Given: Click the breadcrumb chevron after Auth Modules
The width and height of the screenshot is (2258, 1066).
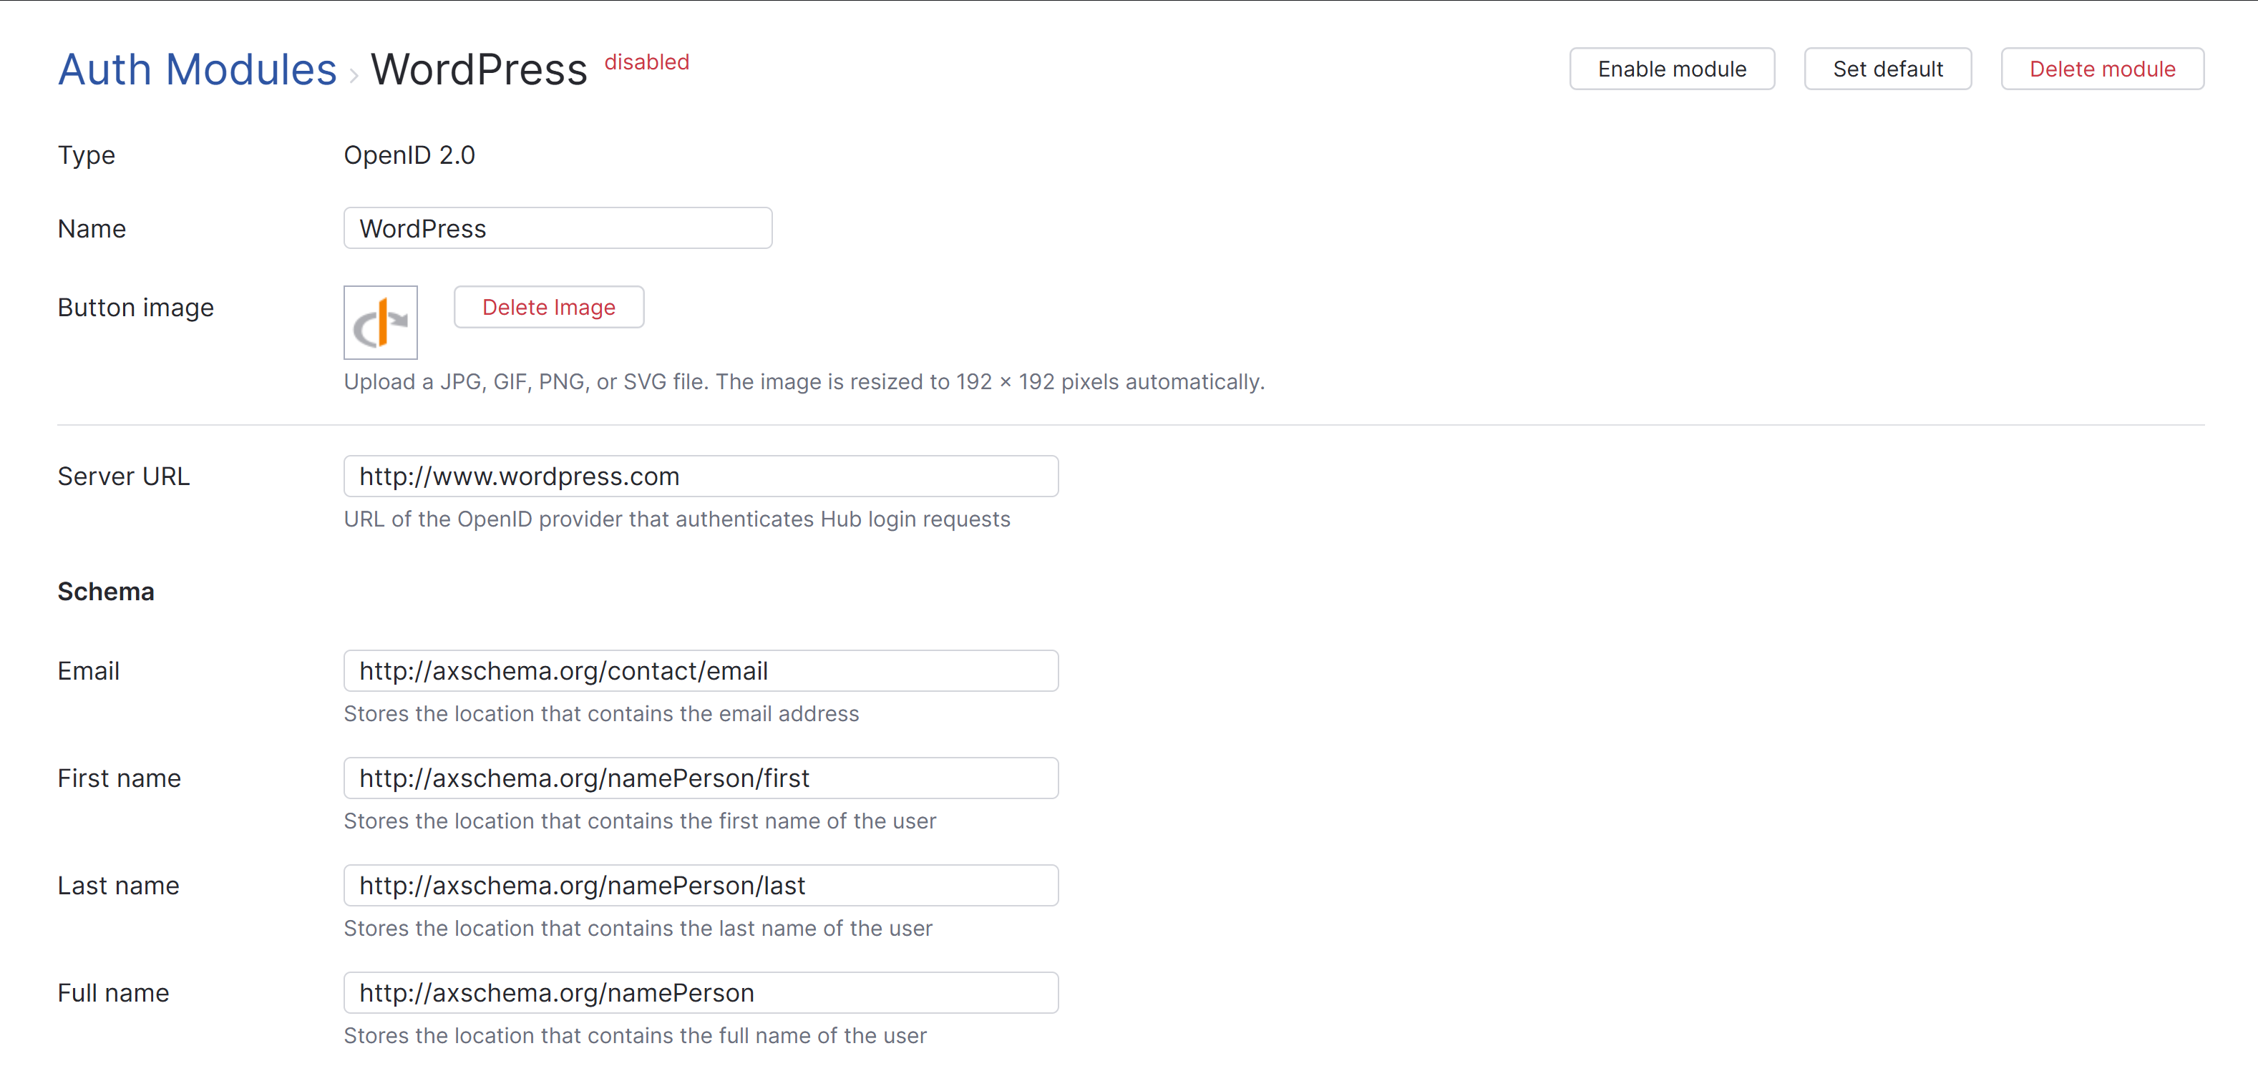Looking at the screenshot, I should pos(354,74).
